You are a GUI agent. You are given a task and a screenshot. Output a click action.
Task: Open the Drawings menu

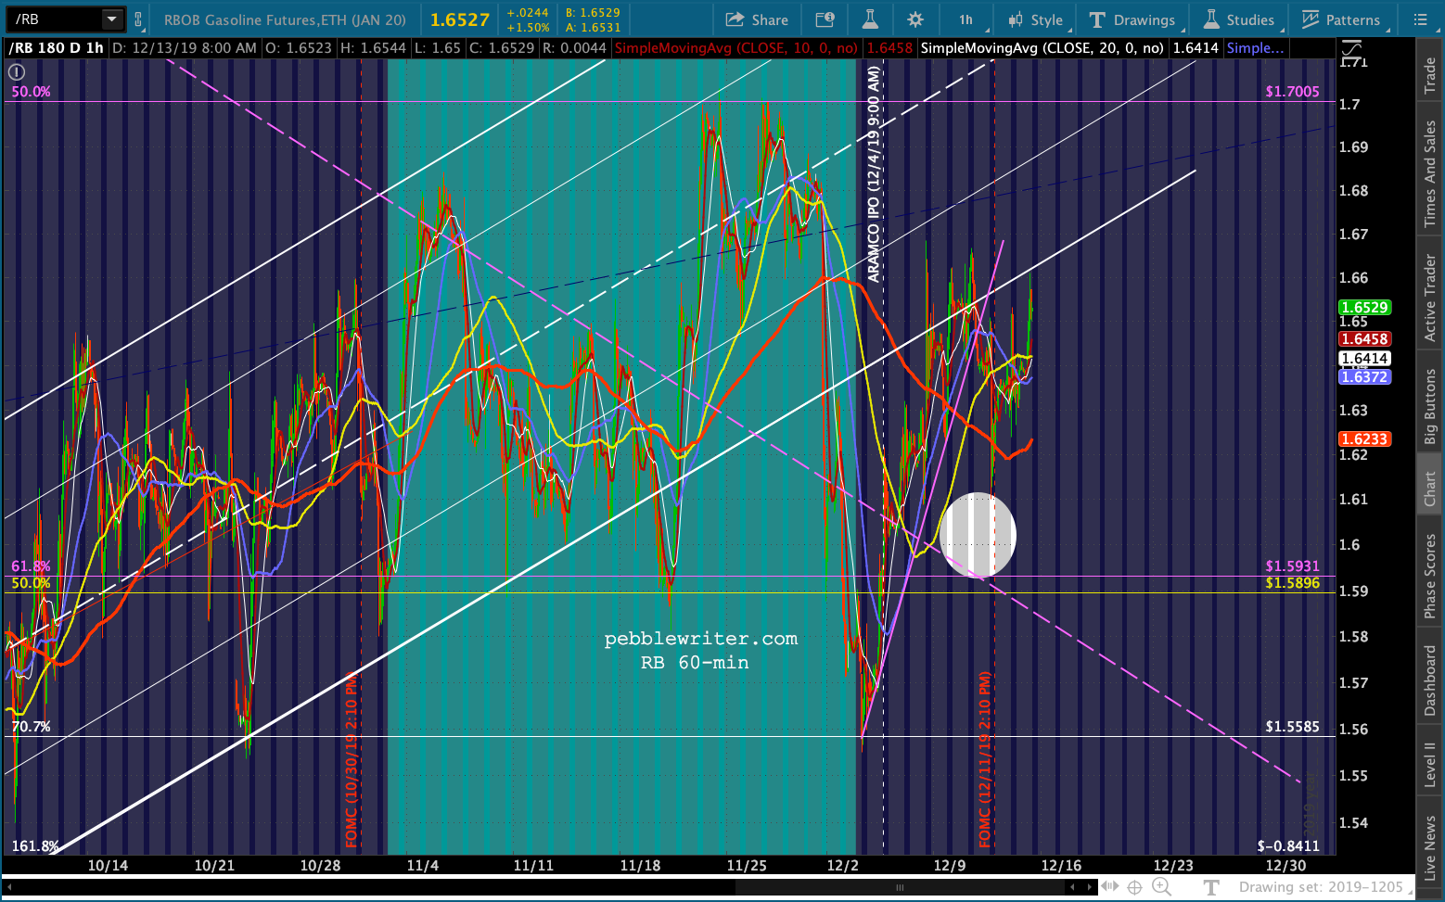point(1132,19)
